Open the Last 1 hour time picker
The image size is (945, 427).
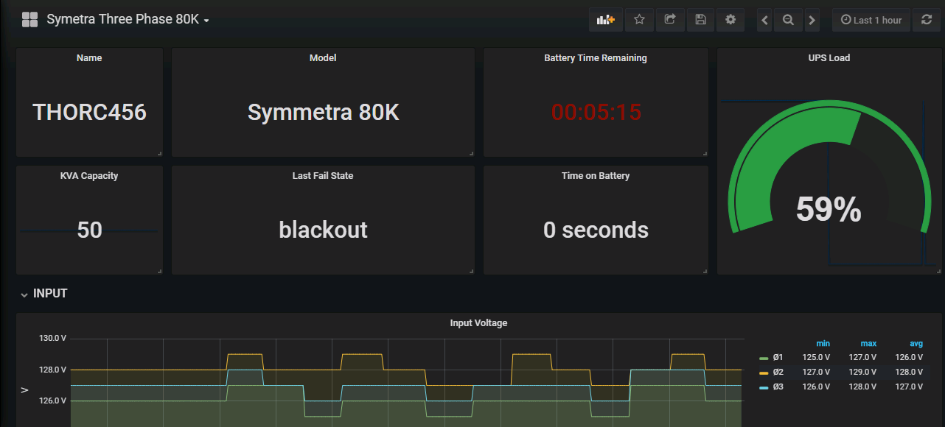871,20
